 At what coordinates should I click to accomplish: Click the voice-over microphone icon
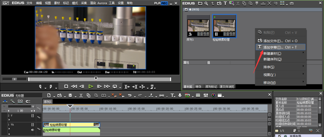(x=180, y=95)
